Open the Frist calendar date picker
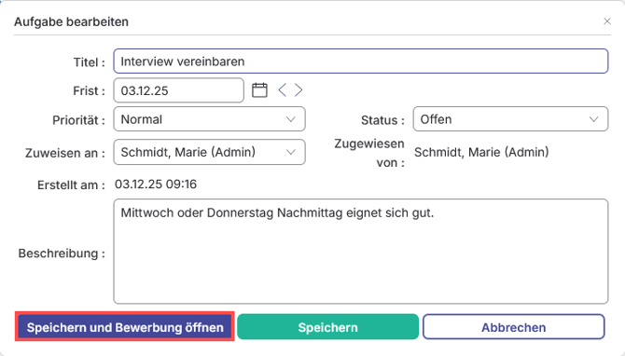Viewport: 625px width, 356px height. (x=259, y=90)
